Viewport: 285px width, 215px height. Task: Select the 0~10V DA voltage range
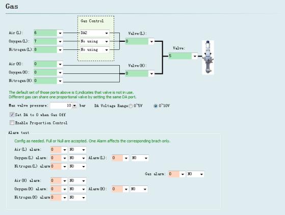coord(156,106)
